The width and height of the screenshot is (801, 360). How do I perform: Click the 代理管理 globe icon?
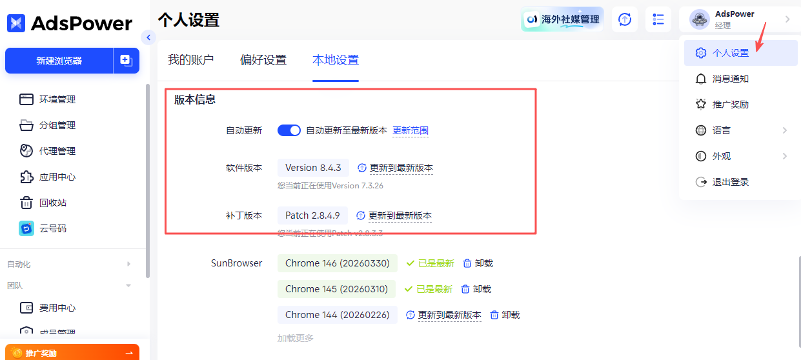pyautogui.click(x=26, y=151)
